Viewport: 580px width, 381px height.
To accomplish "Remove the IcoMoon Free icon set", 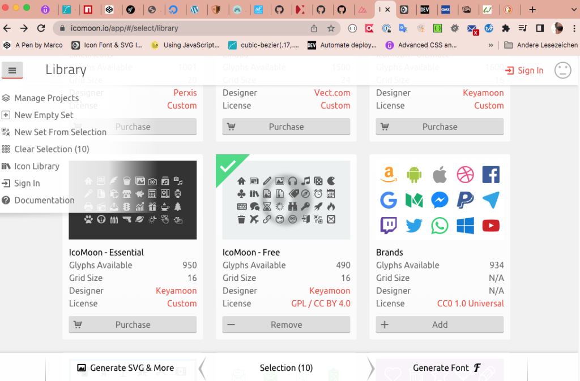I will click(x=286, y=324).
